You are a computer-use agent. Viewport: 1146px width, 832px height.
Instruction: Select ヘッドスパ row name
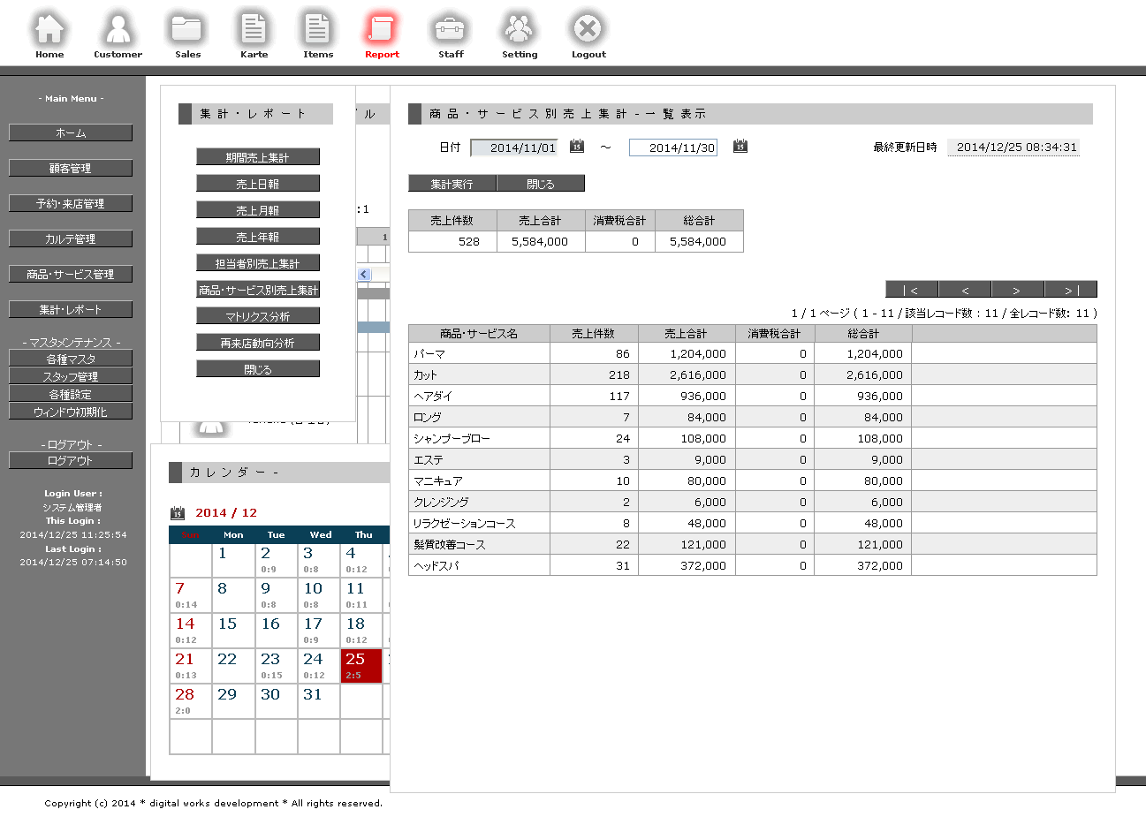tap(436, 566)
